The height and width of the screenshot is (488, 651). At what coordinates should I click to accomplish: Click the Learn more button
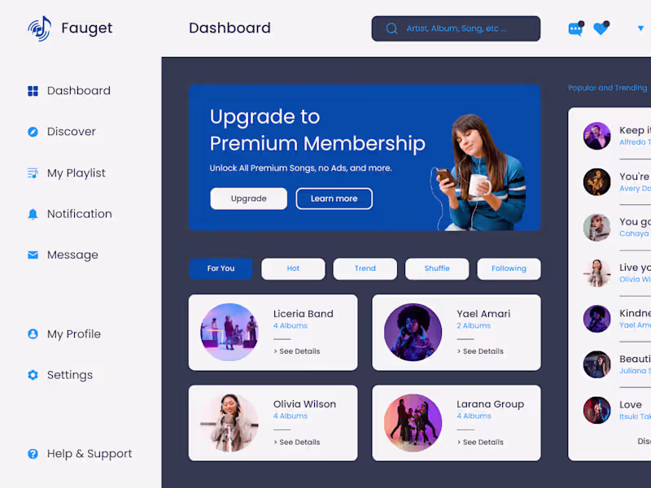click(x=334, y=198)
